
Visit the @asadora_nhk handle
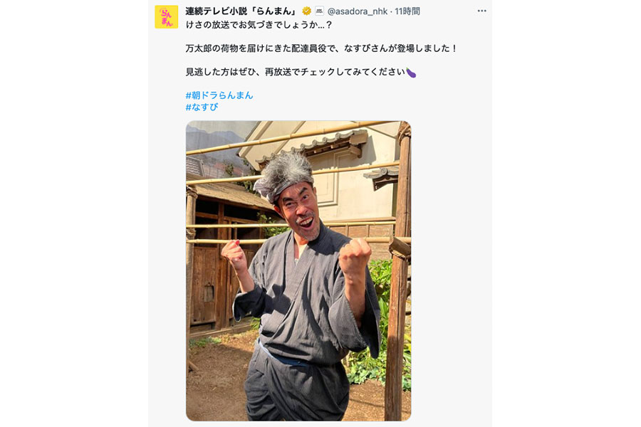(x=358, y=11)
